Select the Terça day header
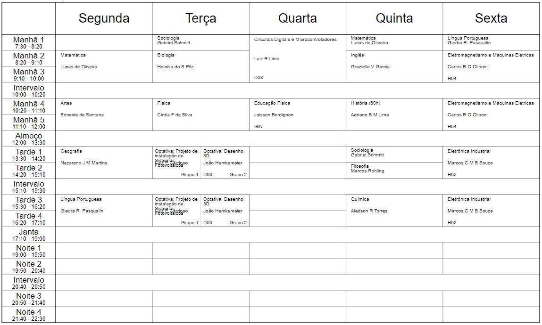Screen dimensions: 542x325 [200, 18]
